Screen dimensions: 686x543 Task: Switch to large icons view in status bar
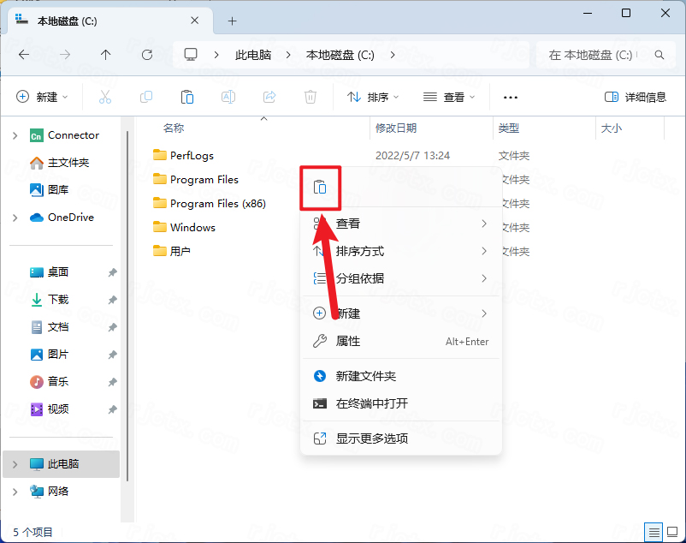(671, 532)
